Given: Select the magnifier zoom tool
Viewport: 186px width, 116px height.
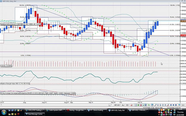Looking at the screenshot, I should pos(156,105).
